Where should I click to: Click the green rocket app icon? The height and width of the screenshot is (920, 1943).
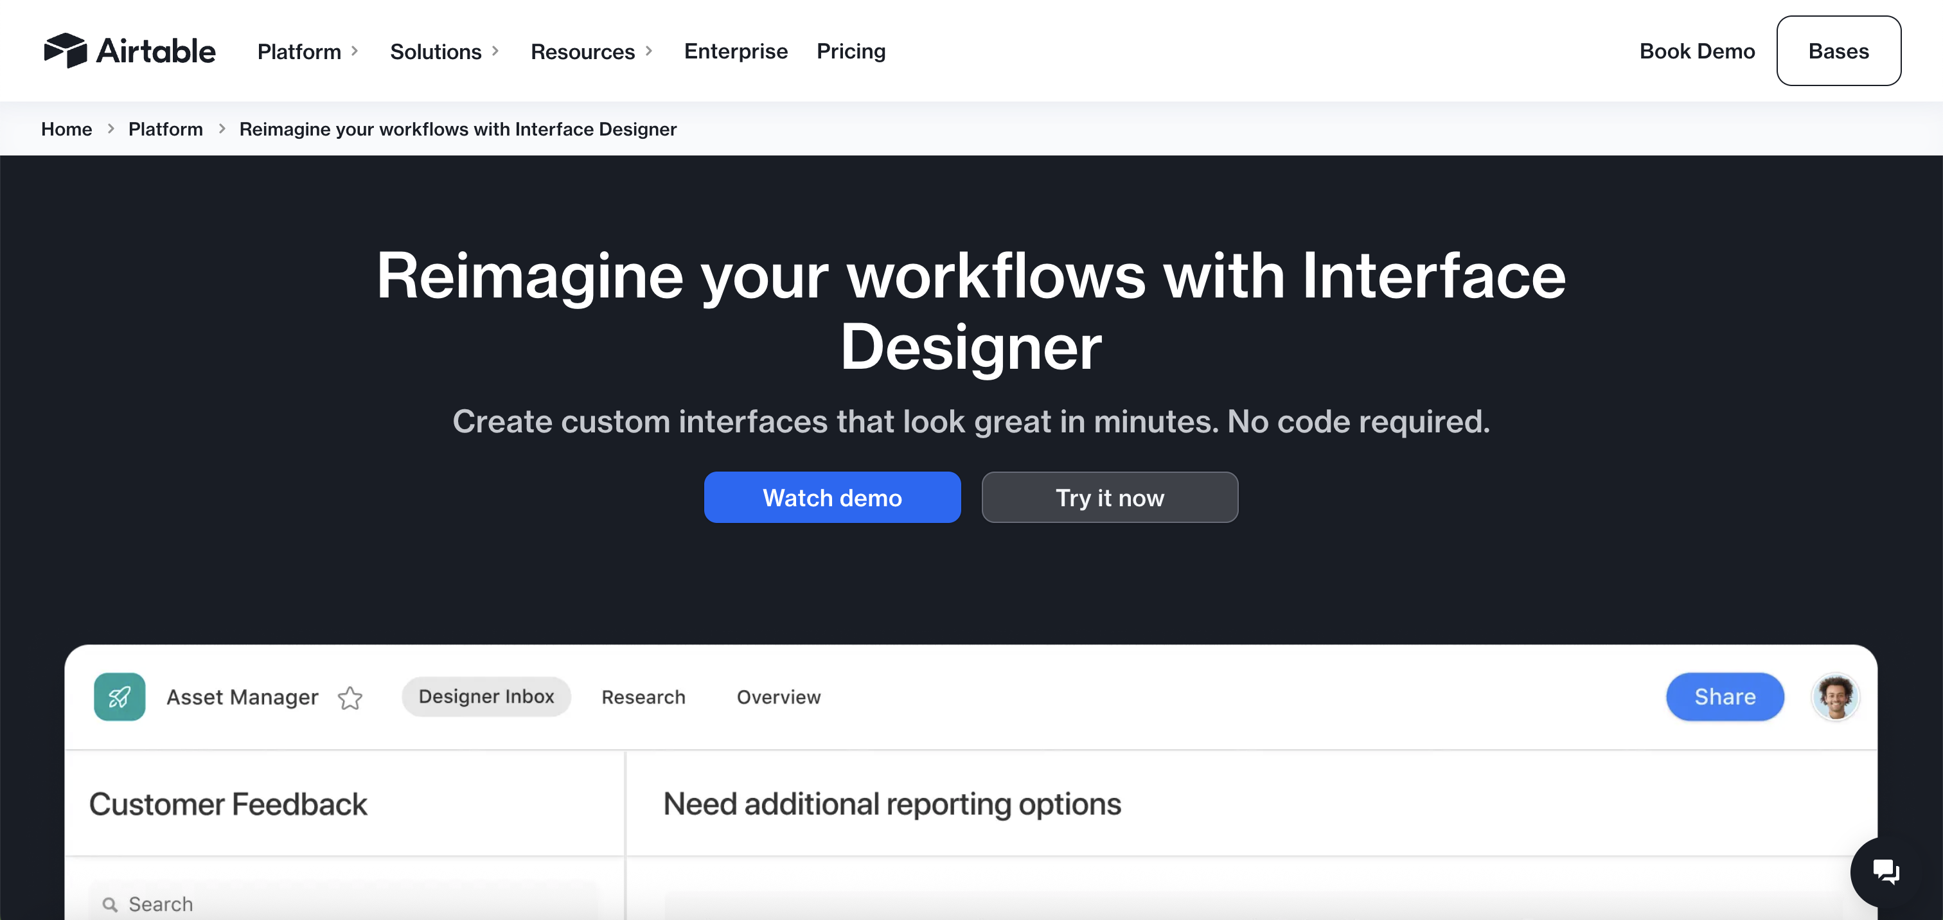(x=119, y=697)
